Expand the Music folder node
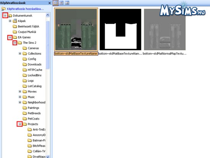Viewport: 210px width, 158px height. click(x=20, y=97)
